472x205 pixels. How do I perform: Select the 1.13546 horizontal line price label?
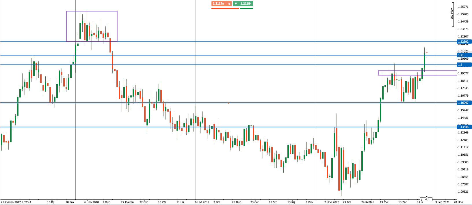(464, 127)
